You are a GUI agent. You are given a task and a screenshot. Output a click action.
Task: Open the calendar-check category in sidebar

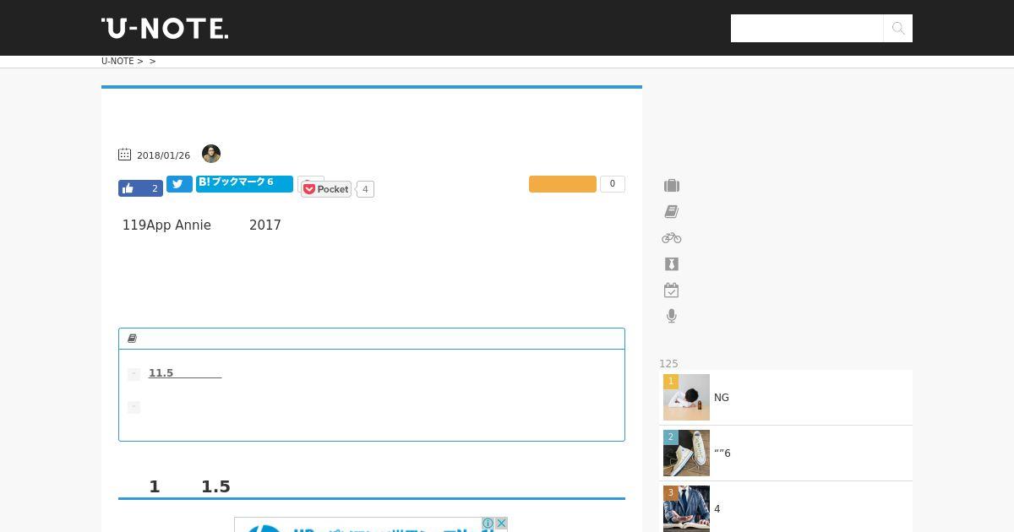pyautogui.click(x=672, y=290)
